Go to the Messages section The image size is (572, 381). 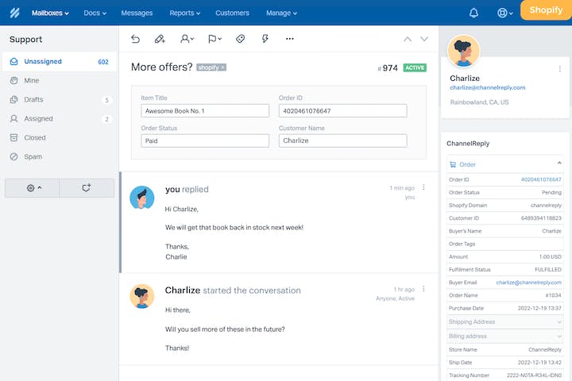[x=137, y=13]
